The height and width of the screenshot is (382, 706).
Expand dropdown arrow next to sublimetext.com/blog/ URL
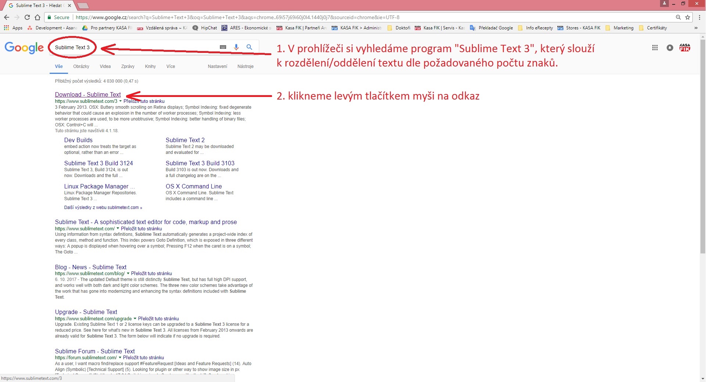tap(128, 273)
